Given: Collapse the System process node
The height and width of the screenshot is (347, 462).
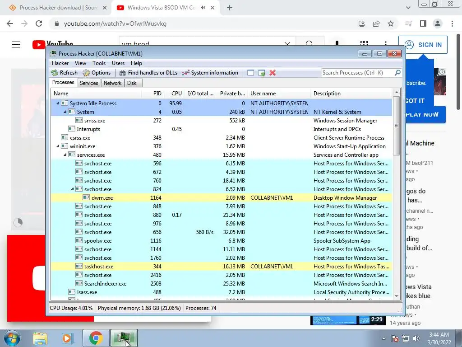Looking at the screenshot, I should click(x=65, y=112).
